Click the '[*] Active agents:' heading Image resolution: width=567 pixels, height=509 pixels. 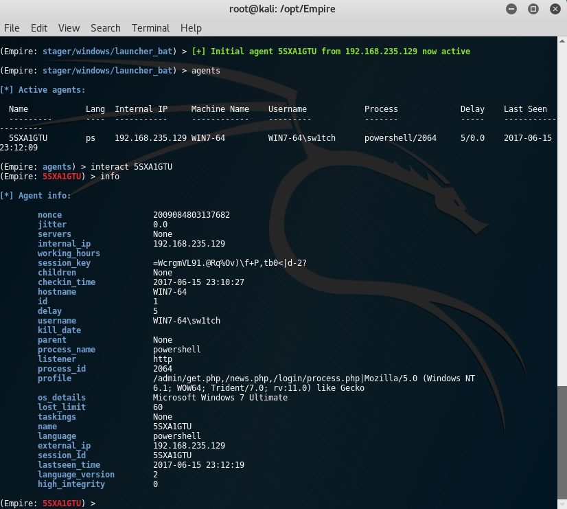43,90
